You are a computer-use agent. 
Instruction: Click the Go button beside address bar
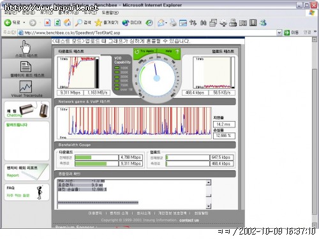[292, 33]
